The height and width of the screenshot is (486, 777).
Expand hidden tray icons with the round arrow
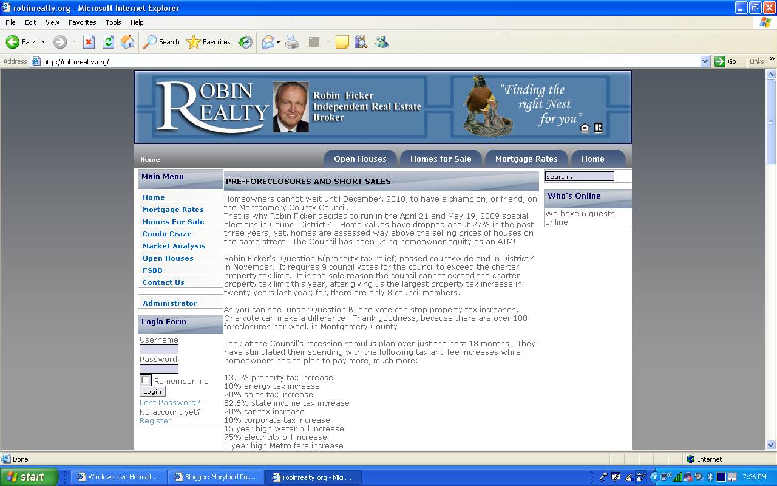tap(655, 477)
